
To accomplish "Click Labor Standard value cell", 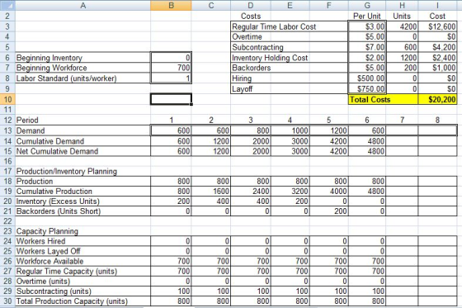I will click(171, 78).
